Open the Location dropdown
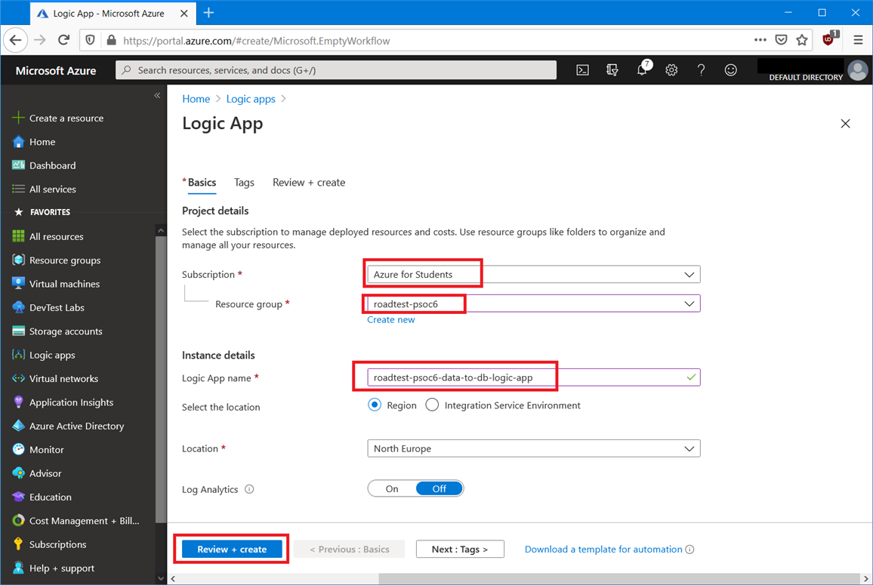This screenshot has width=873, height=585. click(x=533, y=448)
